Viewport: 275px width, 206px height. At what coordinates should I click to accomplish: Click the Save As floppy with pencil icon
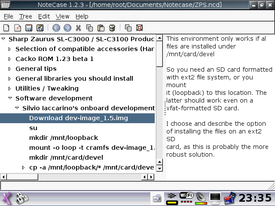(x=40, y=28)
